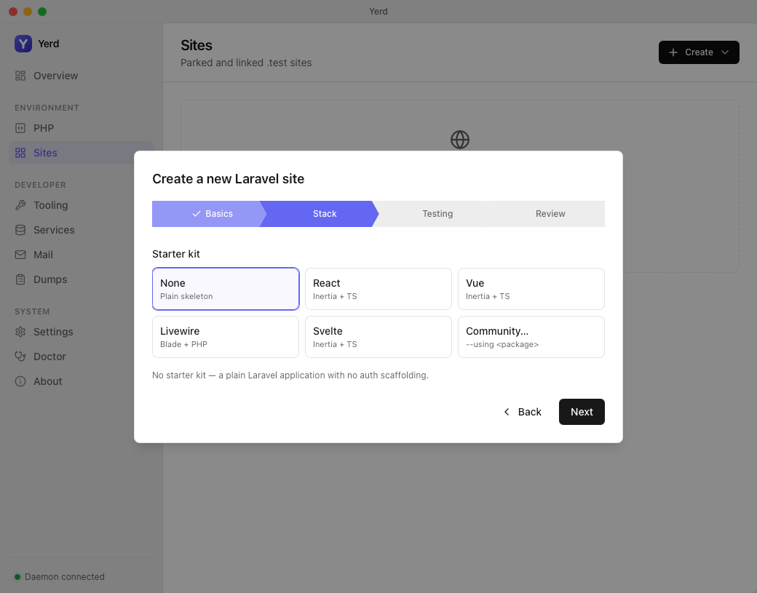The image size is (757, 593).
Task: Click the Sites grid icon
Action: (x=20, y=153)
